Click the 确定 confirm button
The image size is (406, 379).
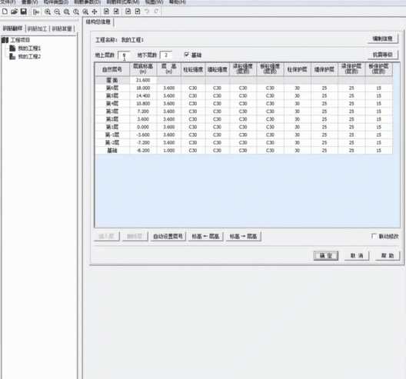(326, 255)
